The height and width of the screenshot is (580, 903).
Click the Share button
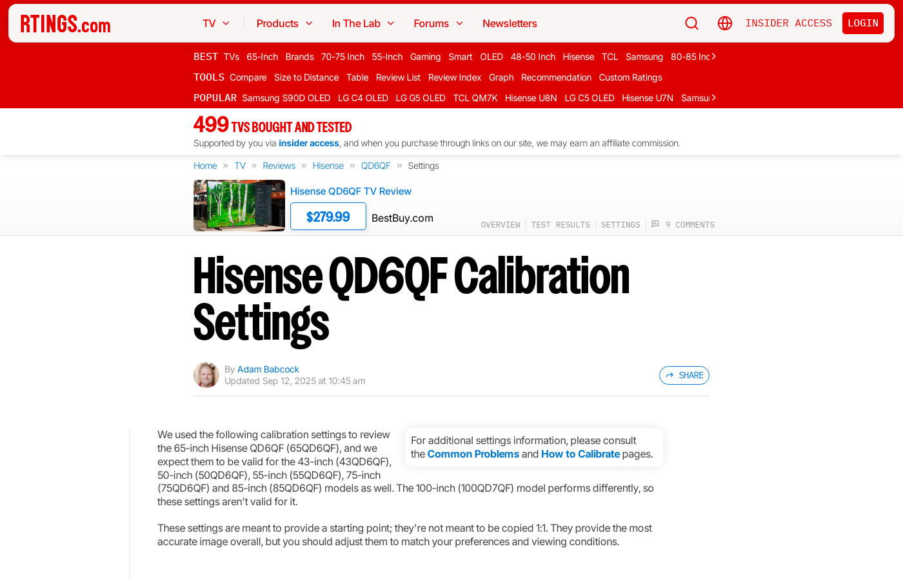coord(684,375)
